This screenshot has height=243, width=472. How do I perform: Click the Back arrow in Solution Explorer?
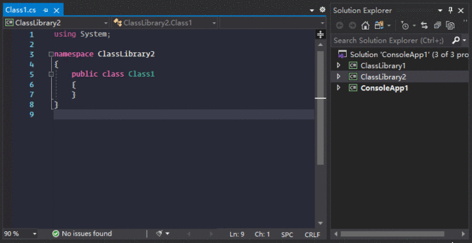pos(340,26)
